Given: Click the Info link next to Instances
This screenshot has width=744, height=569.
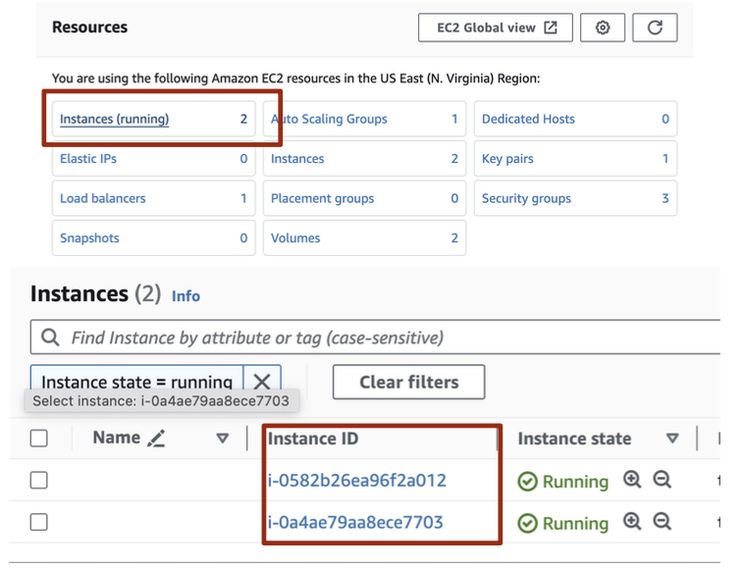Looking at the screenshot, I should click(186, 295).
